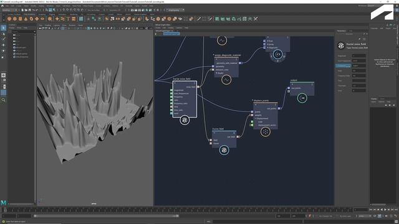Click the play forward button in playback controls
The width and height of the screenshot is (399, 224).
point(385,209)
